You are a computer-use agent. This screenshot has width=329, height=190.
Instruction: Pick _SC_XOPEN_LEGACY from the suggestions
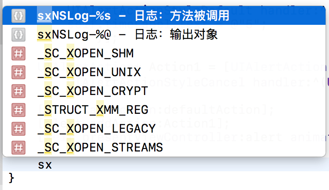164,128
